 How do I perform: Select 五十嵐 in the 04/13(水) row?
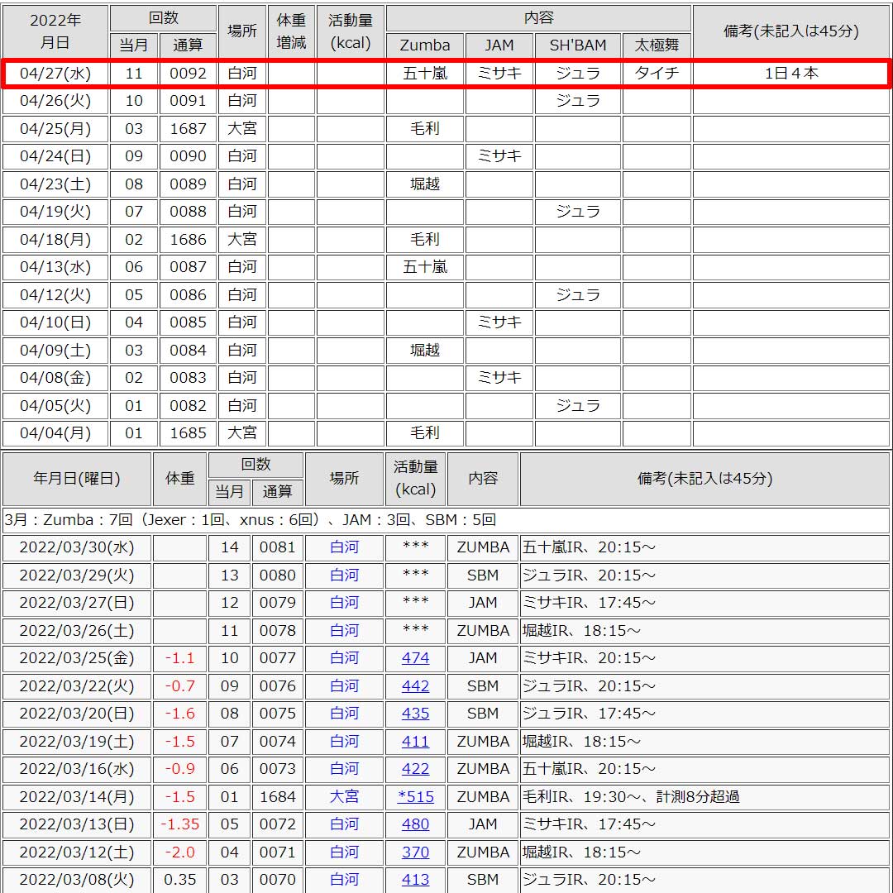[x=425, y=267]
